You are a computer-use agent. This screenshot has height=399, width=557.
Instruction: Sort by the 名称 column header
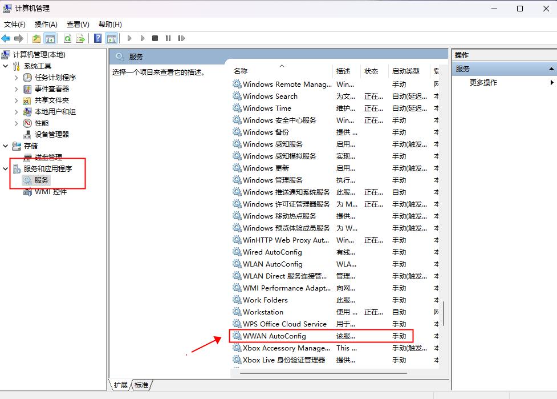click(x=281, y=71)
